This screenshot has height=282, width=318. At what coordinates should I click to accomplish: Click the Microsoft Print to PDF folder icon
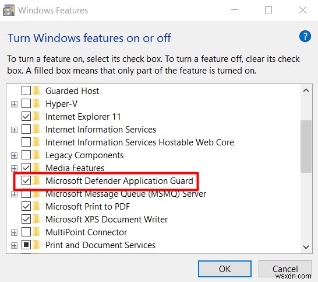(x=37, y=206)
